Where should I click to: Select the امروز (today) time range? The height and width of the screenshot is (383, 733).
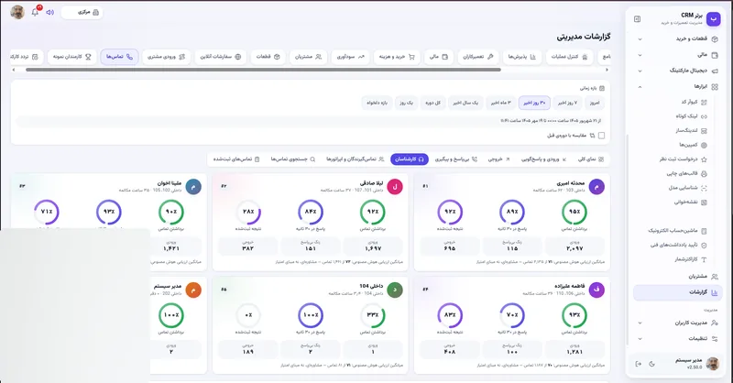[594, 103]
